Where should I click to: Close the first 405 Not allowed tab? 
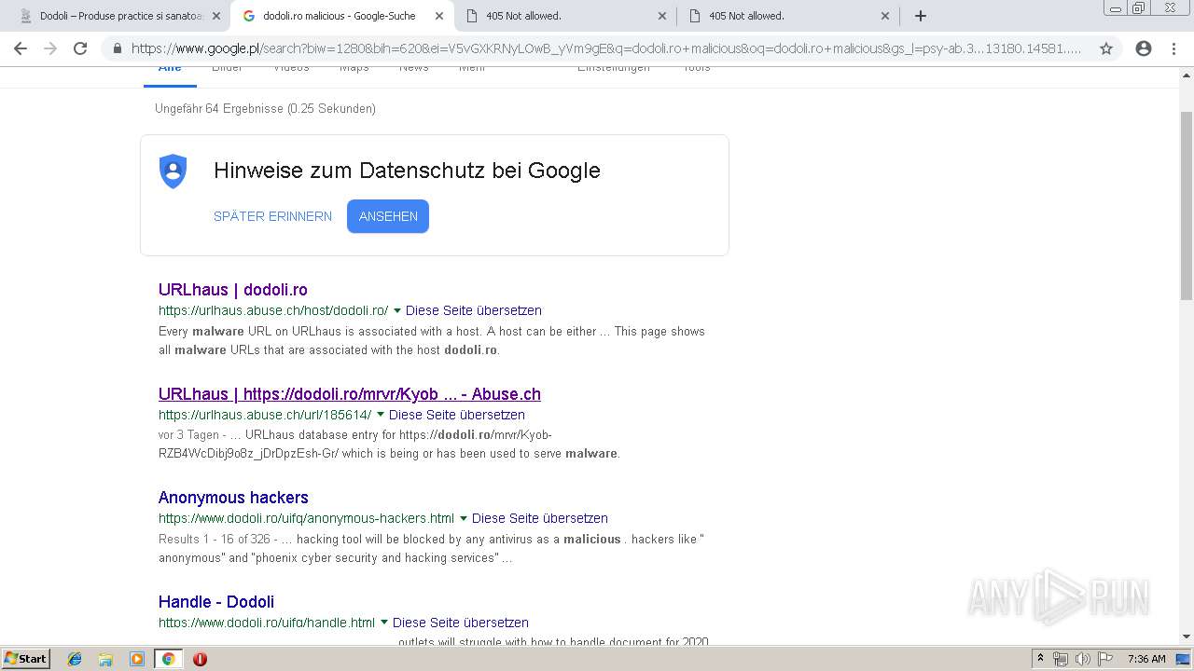(x=662, y=16)
